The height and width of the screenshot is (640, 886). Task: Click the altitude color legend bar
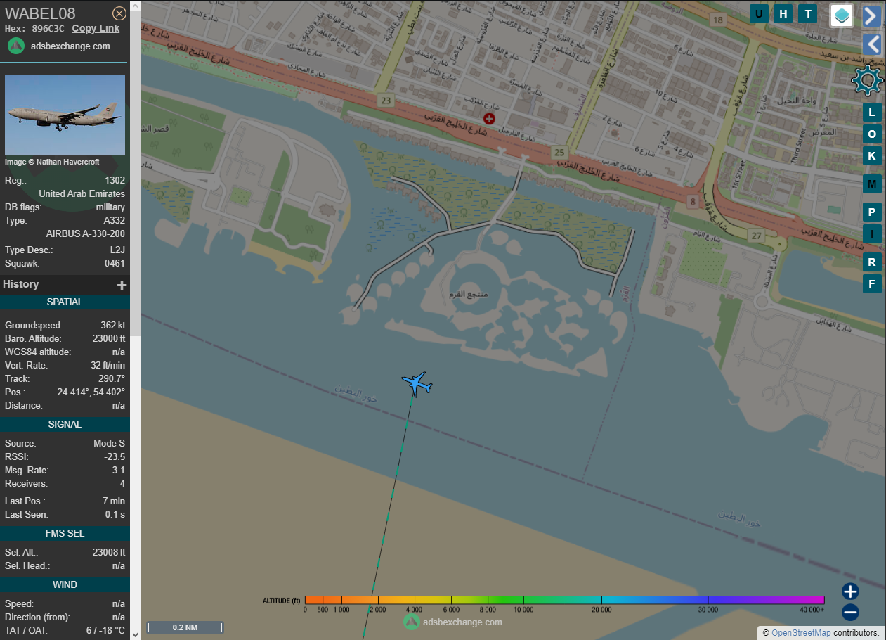click(564, 600)
